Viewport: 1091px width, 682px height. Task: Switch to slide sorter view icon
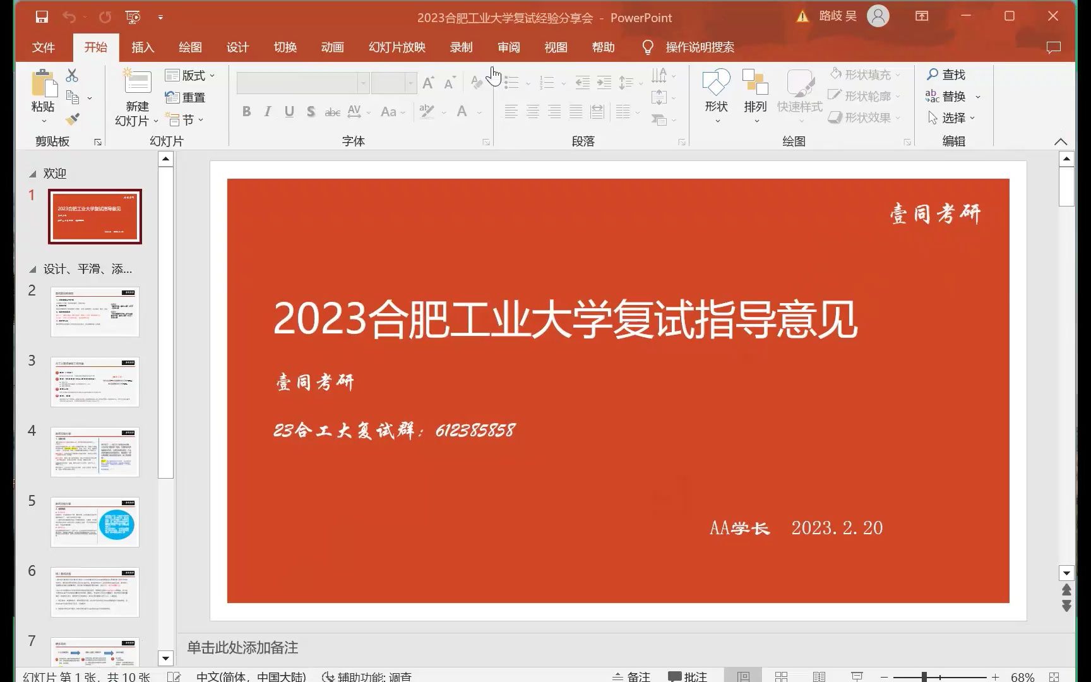(781, 676)
